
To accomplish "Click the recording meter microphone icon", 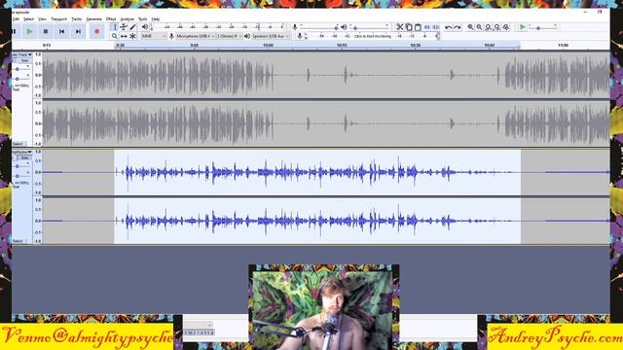I will tap(300, 36).
